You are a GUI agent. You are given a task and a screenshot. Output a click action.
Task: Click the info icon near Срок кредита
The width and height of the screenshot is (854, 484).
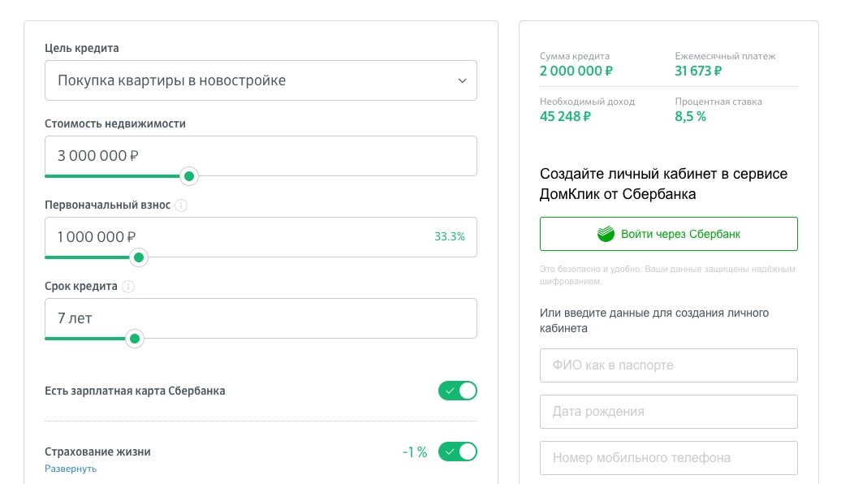[x=128, y=287]
